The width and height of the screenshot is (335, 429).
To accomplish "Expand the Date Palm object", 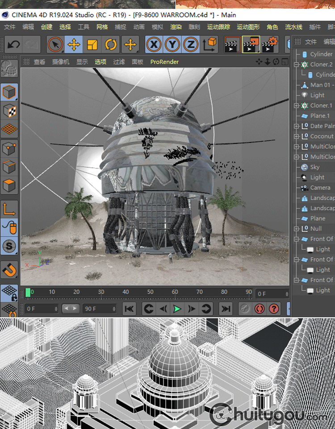I will point(296,126).
